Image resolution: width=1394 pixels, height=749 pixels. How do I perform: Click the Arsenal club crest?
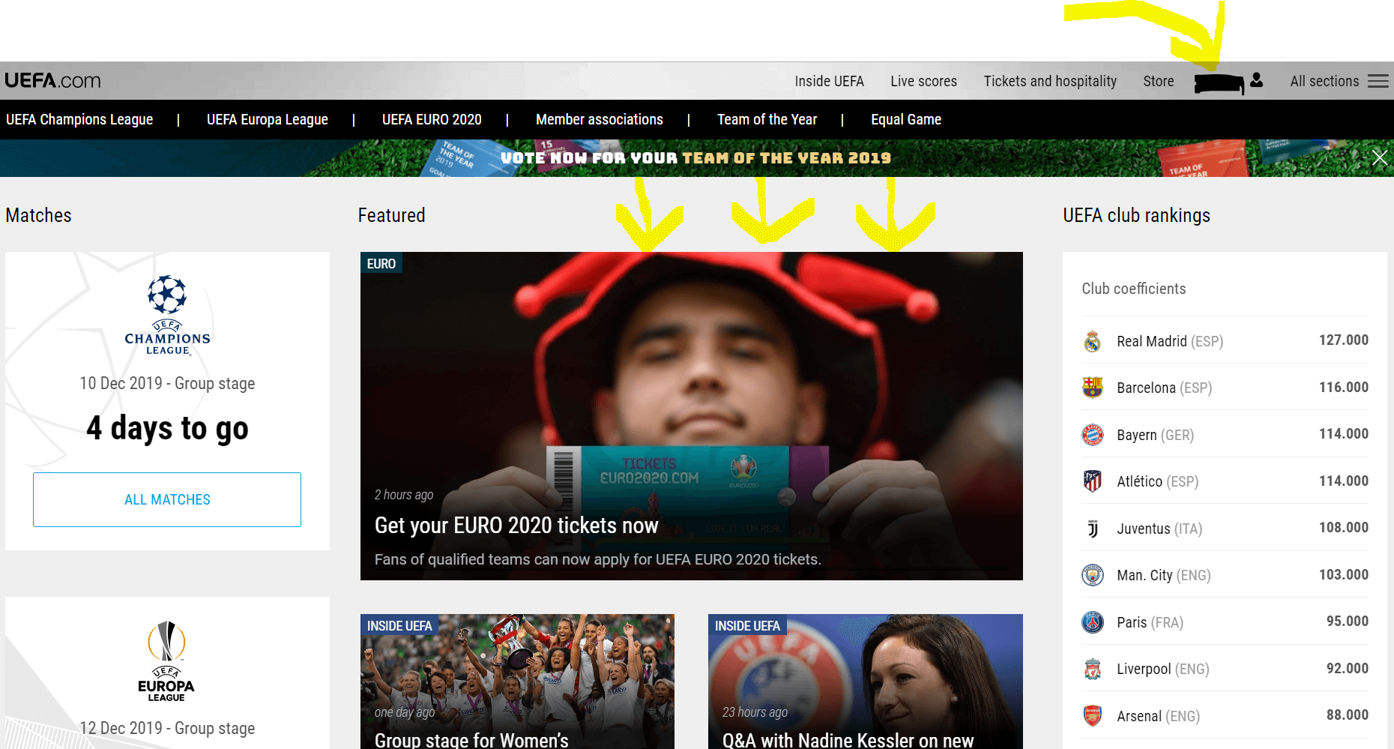tap(1093, 716)
